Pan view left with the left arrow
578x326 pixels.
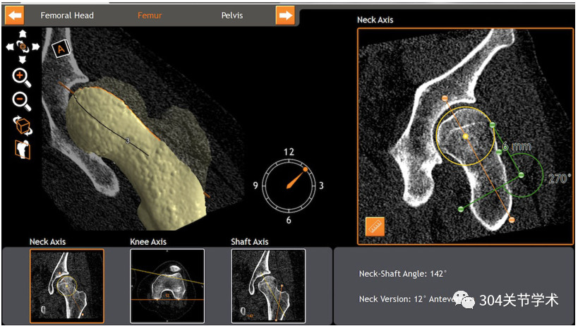click(10, 47)
